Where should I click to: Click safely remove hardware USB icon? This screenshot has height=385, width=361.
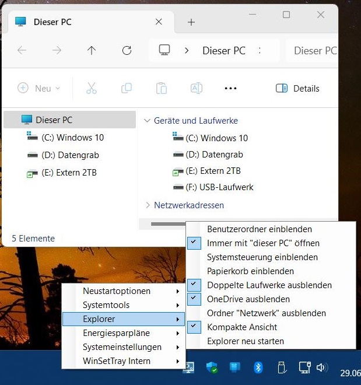pyautogui.click(x=282, y=367)
